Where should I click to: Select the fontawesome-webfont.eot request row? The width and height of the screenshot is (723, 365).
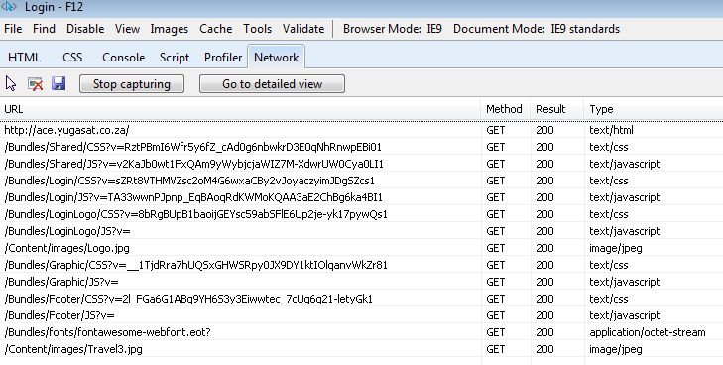361,332
